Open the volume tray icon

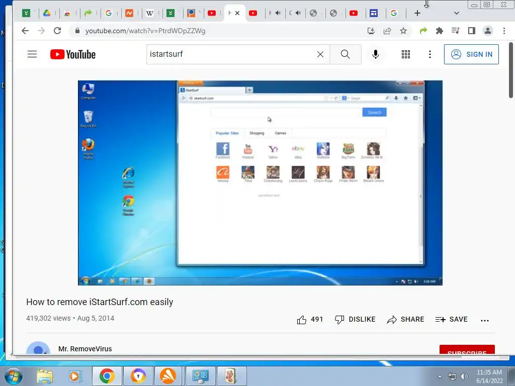click(464, 376)
